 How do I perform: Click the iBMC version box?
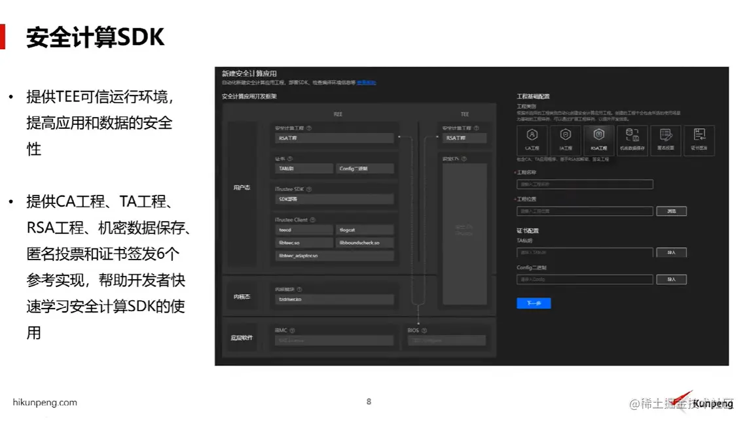point(335,340)
